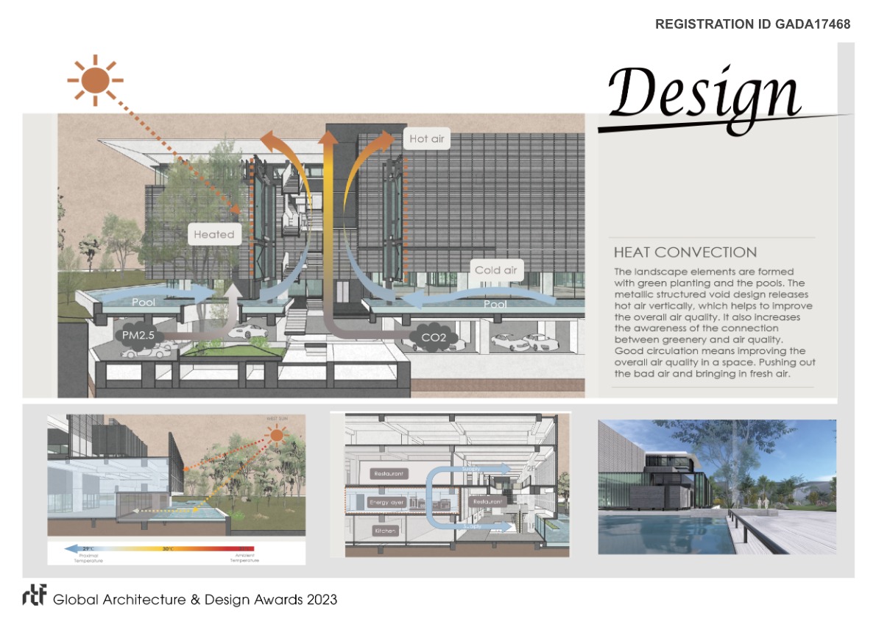Click the rtf logo
Image resolution: width=876 pixels, height=619 pixels.
tap(34, 598)
